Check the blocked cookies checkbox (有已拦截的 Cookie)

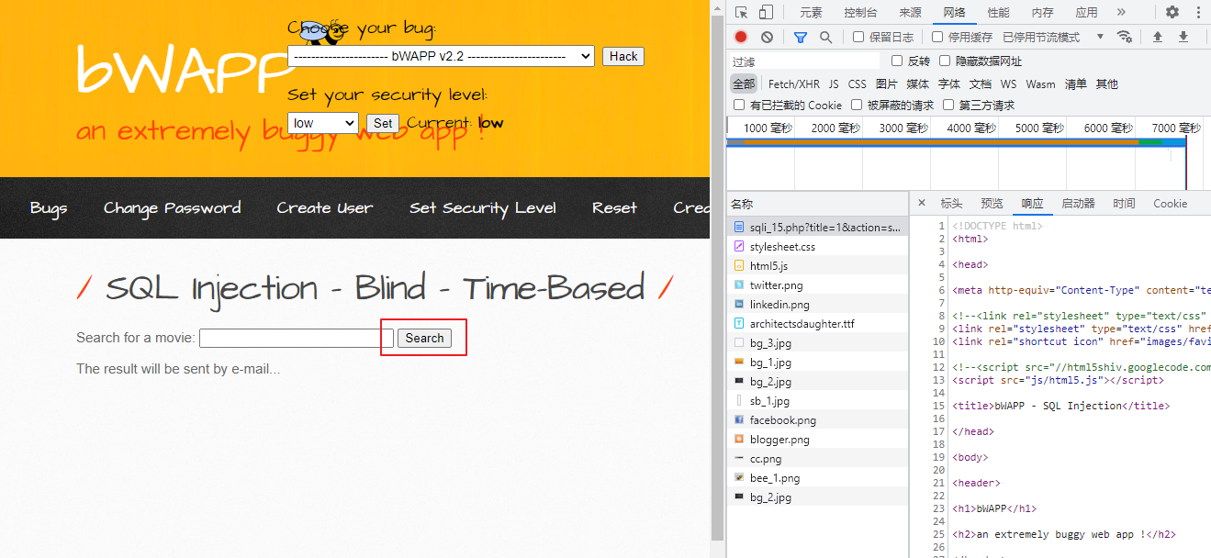coord(739,105)
